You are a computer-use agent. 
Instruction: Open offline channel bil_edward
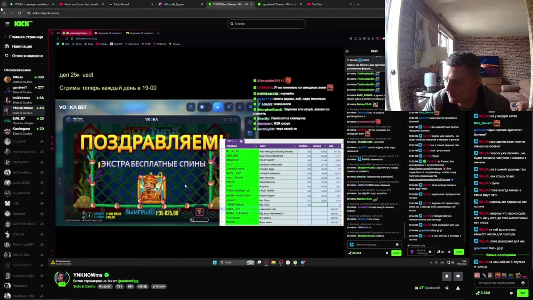click(23, 193)
